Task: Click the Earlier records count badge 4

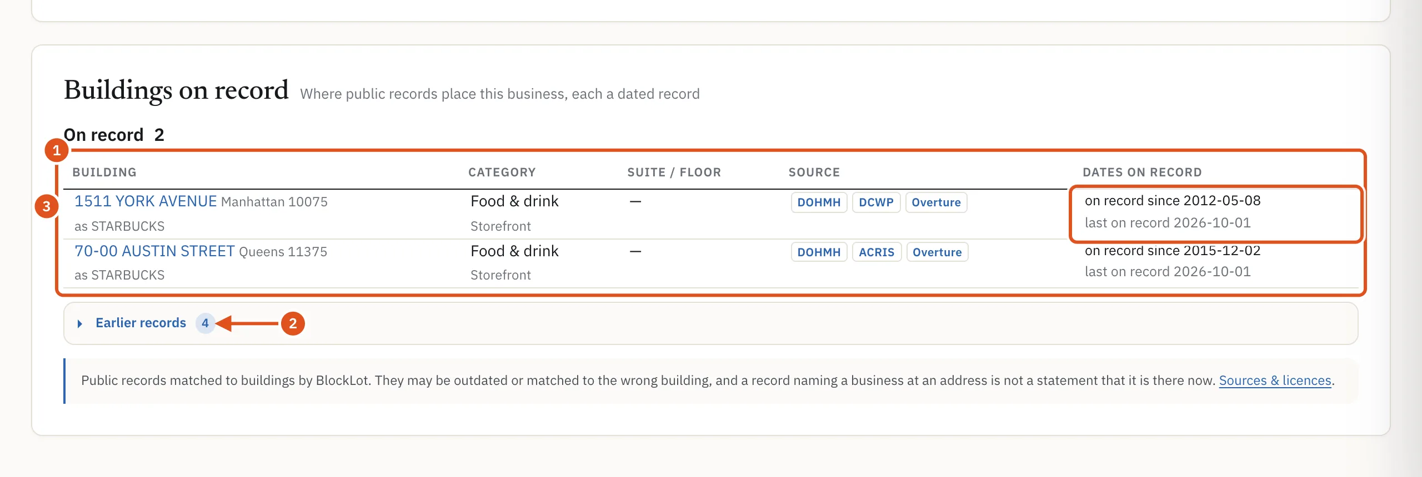Action: [x=205, y=323]
